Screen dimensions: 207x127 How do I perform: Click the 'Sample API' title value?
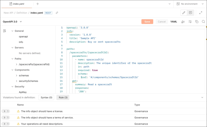tap(88, 38)
